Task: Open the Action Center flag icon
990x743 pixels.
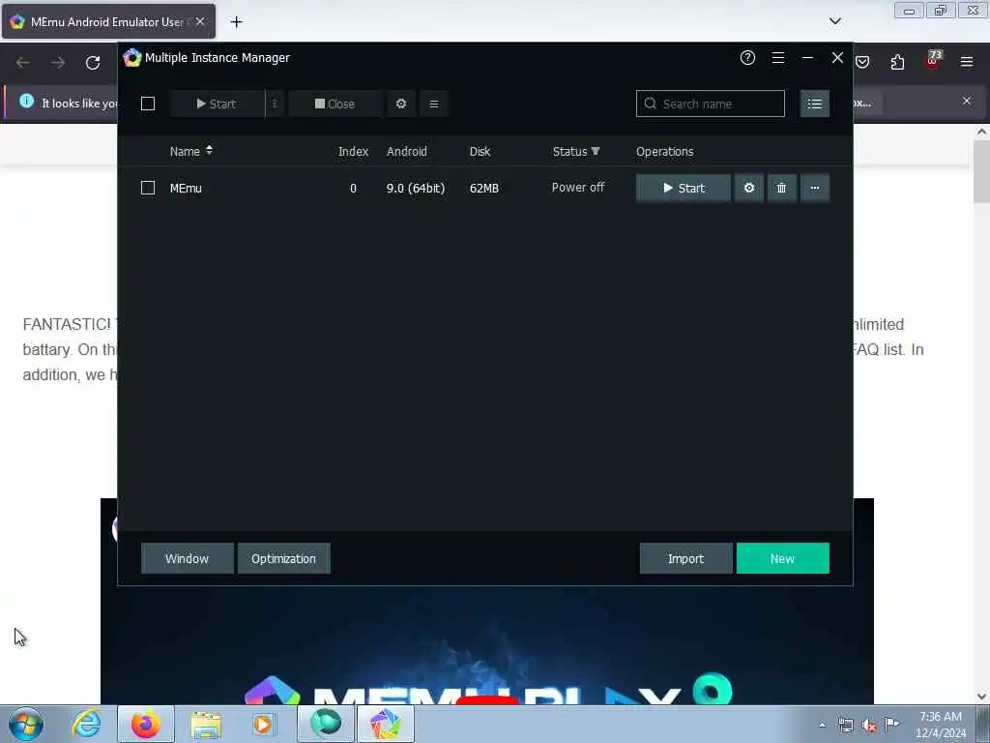Action: coord(891,725)
